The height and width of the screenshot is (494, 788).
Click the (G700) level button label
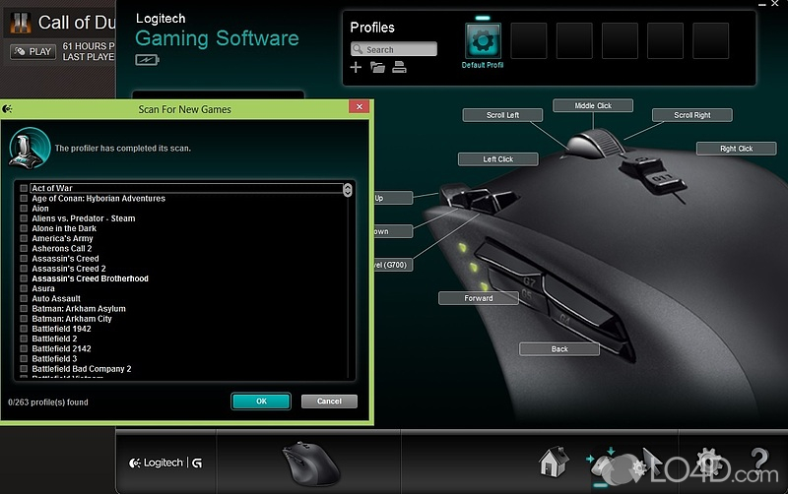click(393, 265)
